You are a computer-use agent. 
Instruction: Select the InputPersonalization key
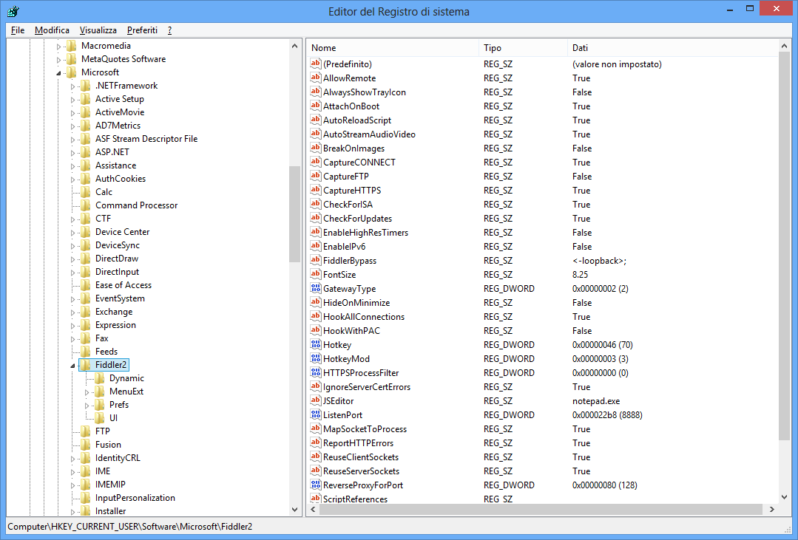coord(135,498)
